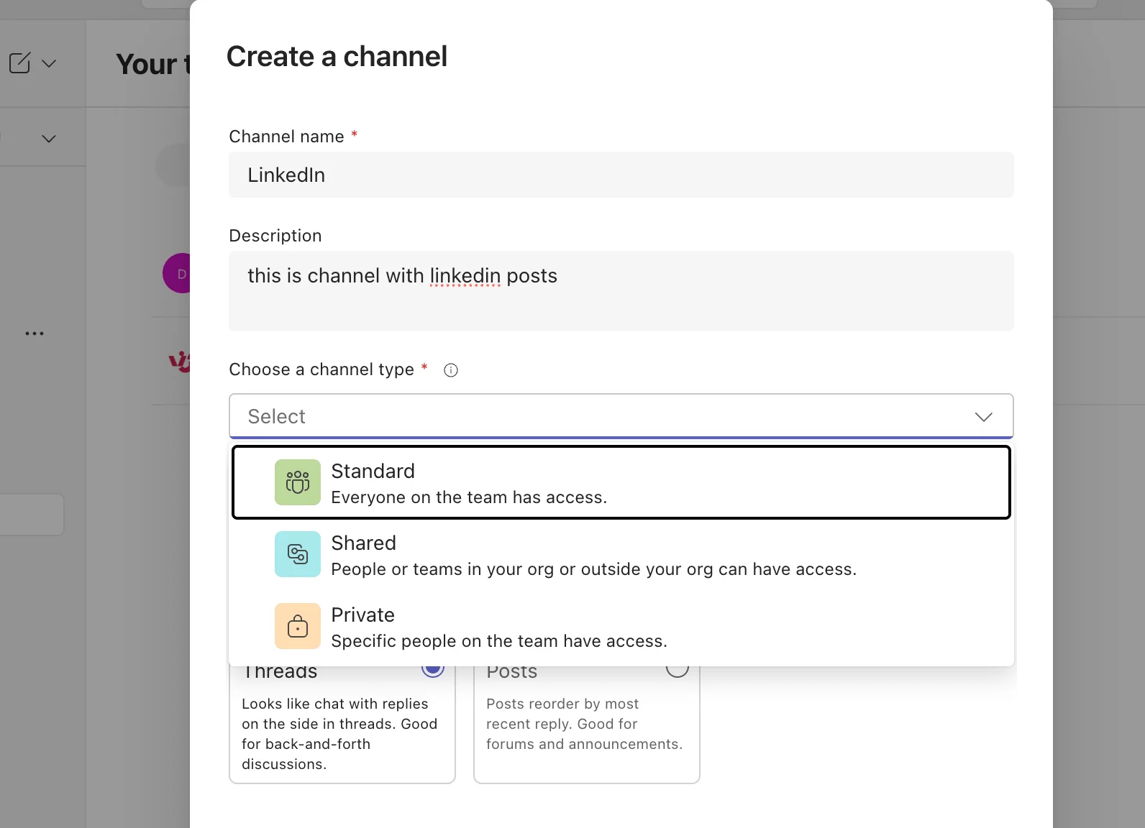
Task: Click the 'Create a channel' dialog title
Action: [x=337, y=56]
